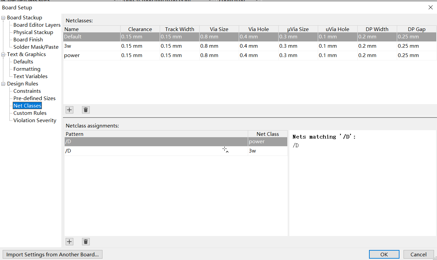Add a new netclass with plus icon

pos(69,109)
